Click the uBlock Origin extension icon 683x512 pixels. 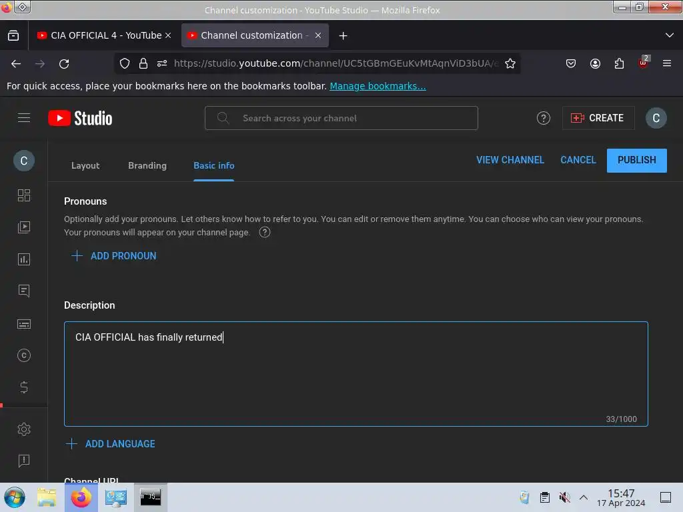click(x=644, y=62)
